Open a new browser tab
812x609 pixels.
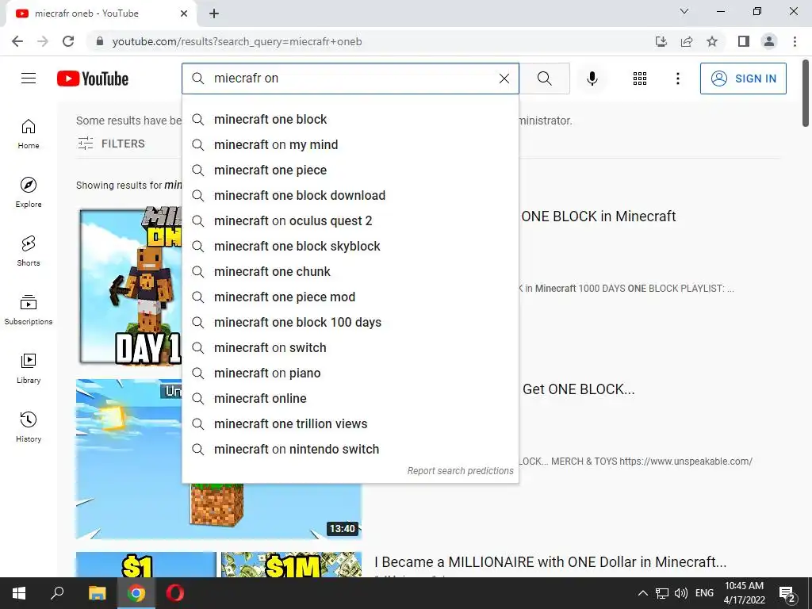214,13
